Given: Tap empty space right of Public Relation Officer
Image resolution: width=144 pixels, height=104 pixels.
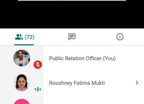Looking at the screenshot, I should tap(130, 58).
